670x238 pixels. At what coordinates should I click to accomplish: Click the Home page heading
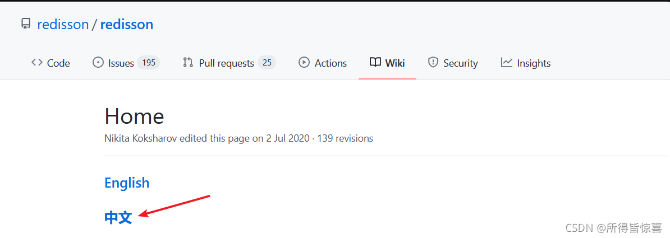(x=134, y=115)
